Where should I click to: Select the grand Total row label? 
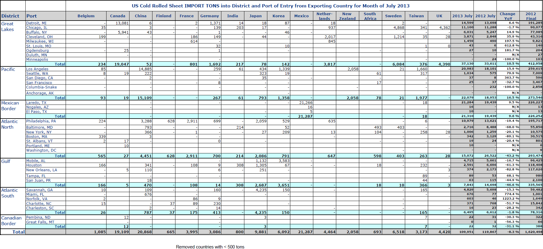point(18,232)
